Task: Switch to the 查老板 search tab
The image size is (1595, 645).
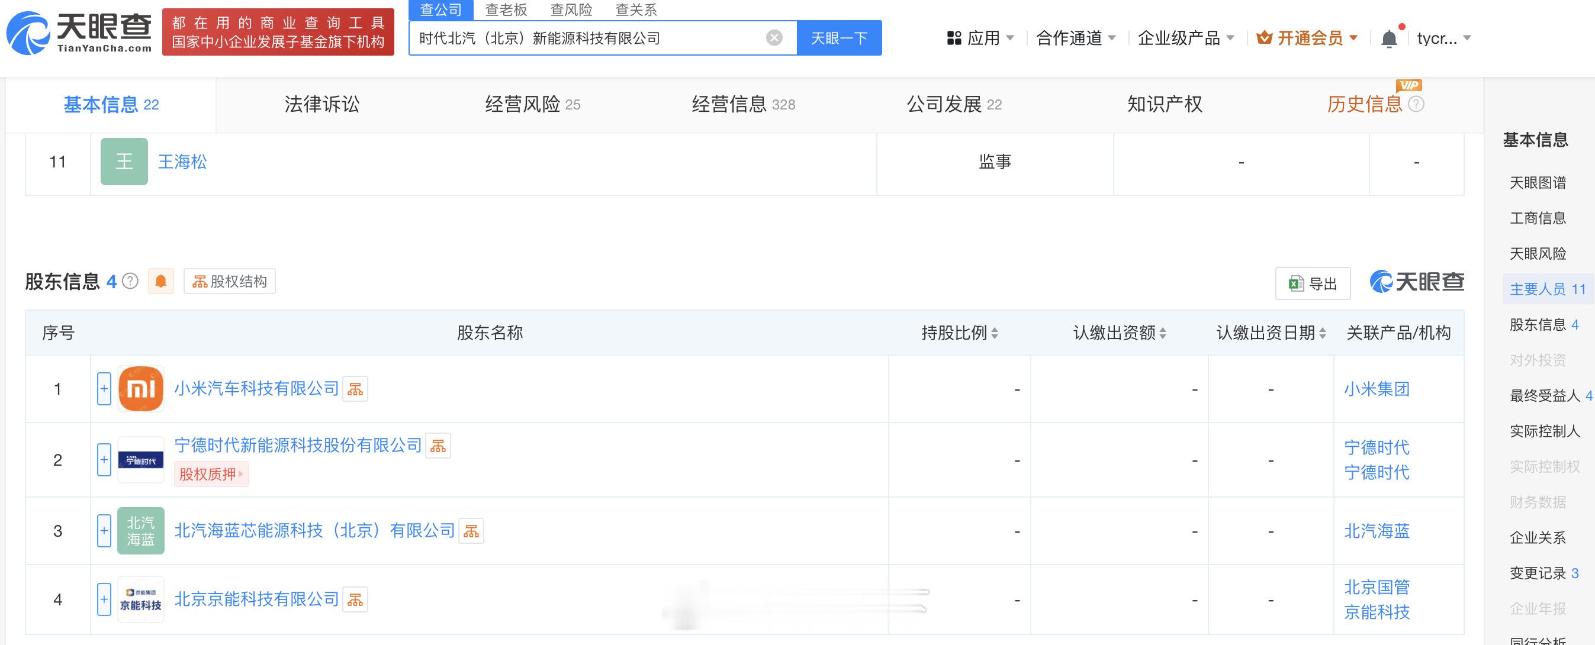Action: (506, 9)
